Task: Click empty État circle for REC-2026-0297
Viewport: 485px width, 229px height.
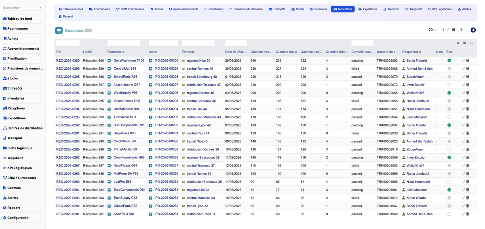Action: pos(449,85)
